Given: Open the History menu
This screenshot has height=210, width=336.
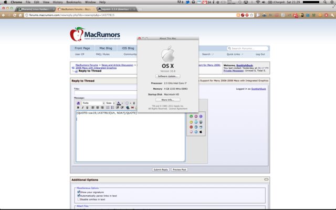Looking at the screenshot, I should point(58,2).
